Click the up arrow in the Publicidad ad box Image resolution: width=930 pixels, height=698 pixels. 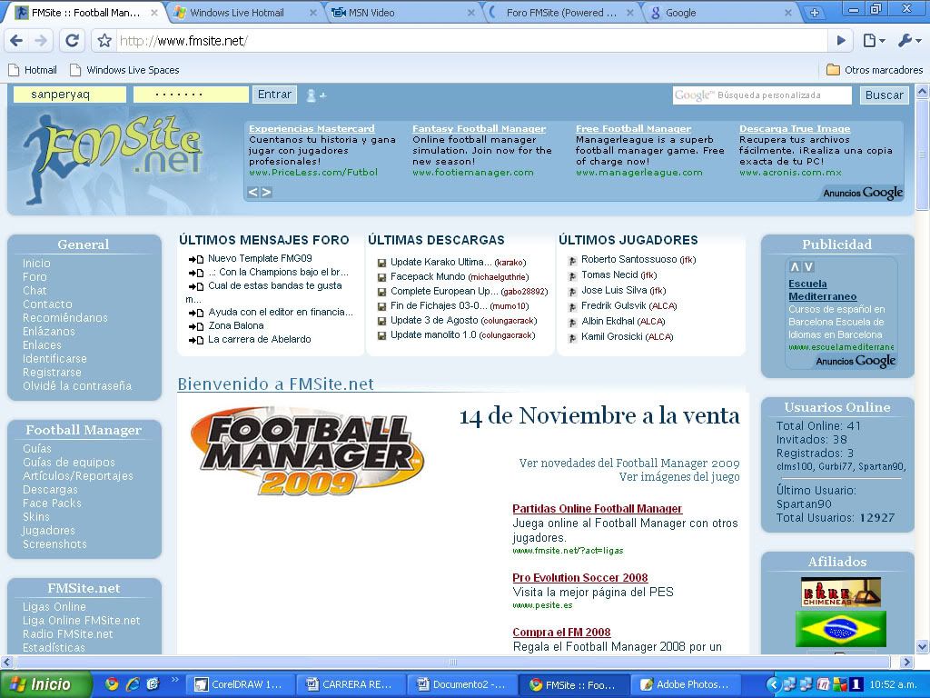795,267
